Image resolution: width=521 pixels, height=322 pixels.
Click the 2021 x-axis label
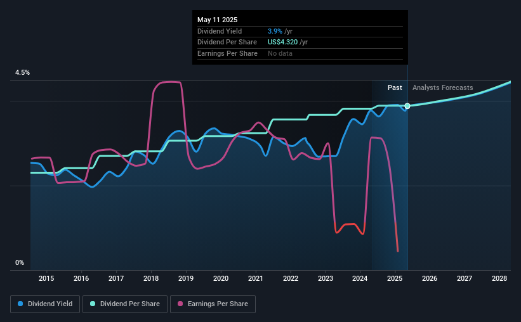tap(256, 278)
